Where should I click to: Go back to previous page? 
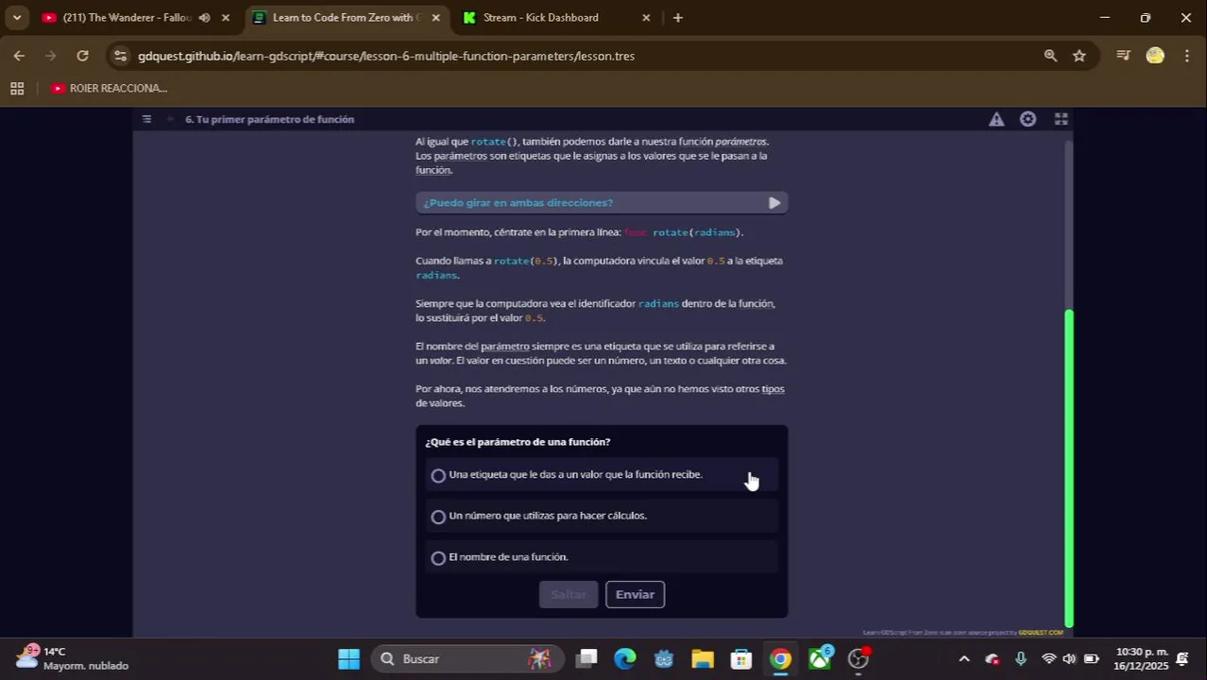click(19, 56)
